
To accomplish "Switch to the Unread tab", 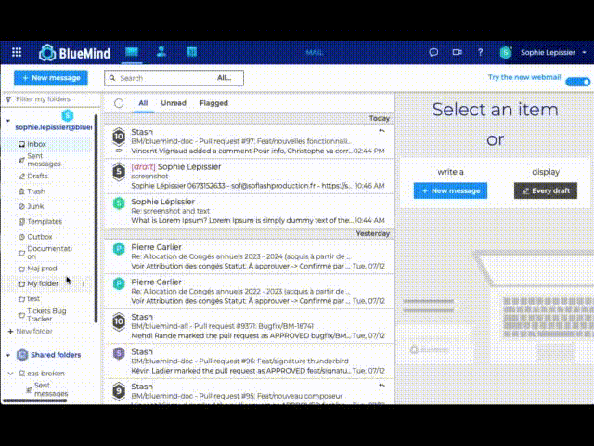I will click(x=174, y=103).
